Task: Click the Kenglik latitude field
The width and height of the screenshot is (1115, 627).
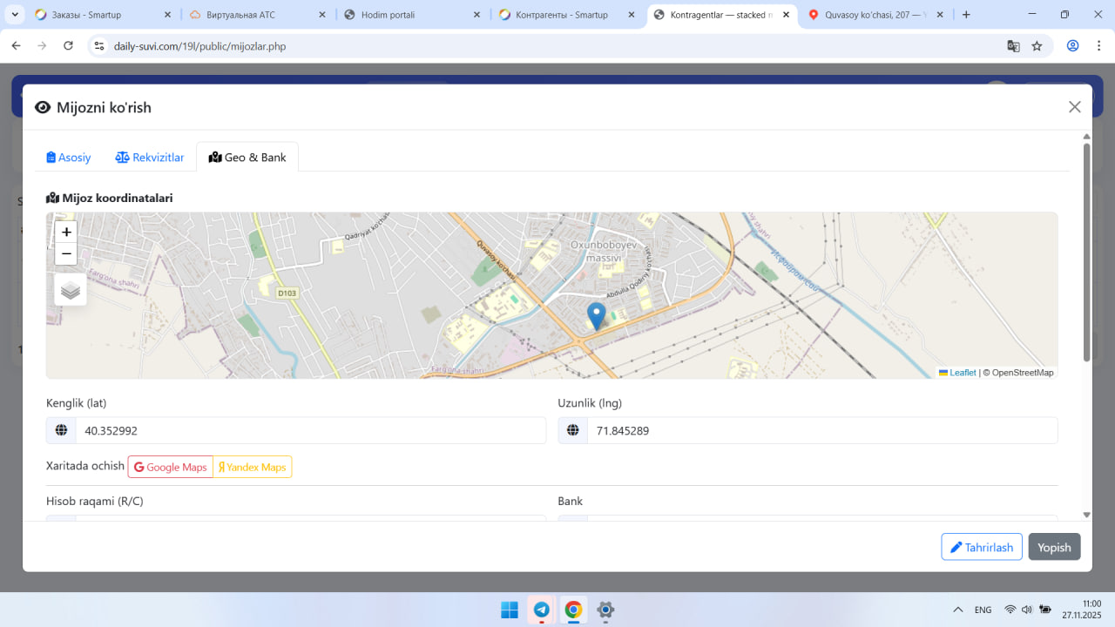Action: click(x=310, y=431)
